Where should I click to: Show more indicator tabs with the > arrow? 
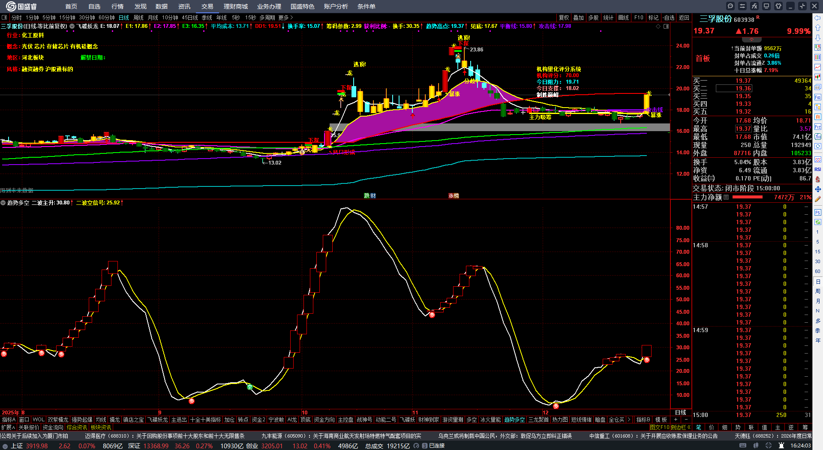coord(629,420)
